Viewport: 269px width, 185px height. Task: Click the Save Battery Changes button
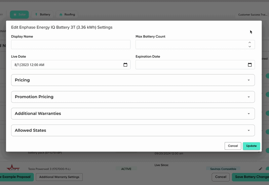click(x=251, y=177)
